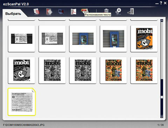Select black-and-white mobi Pac-Man cover thumbnail
The height and width of the screenshot is (128, 168).
(x=22, y=70)
